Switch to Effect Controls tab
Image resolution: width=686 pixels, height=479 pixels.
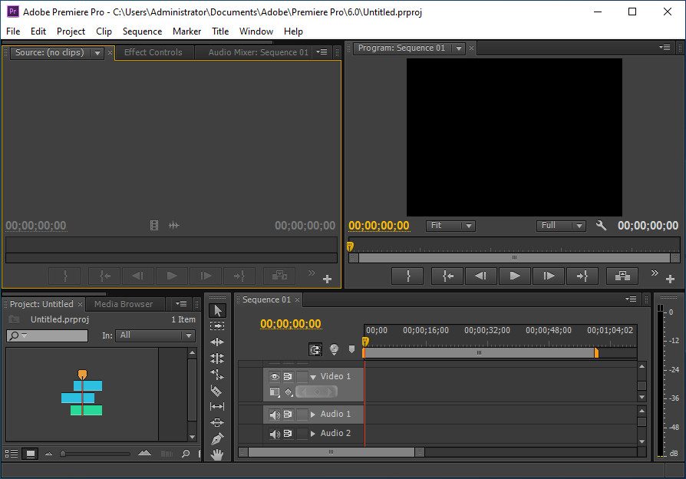click(x=153, y=52)
